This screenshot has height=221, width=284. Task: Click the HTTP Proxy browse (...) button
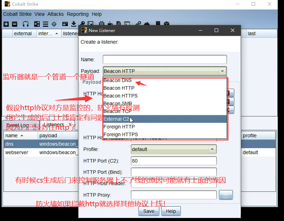(226, 195)
